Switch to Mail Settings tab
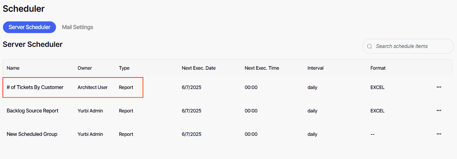Image resolution: width=457 pixels, height=159 pixels. click(x=78, y=27)
